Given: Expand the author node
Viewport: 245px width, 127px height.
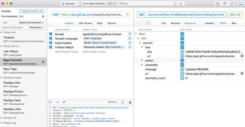Looking at the screenshot, I should (142, 60).
